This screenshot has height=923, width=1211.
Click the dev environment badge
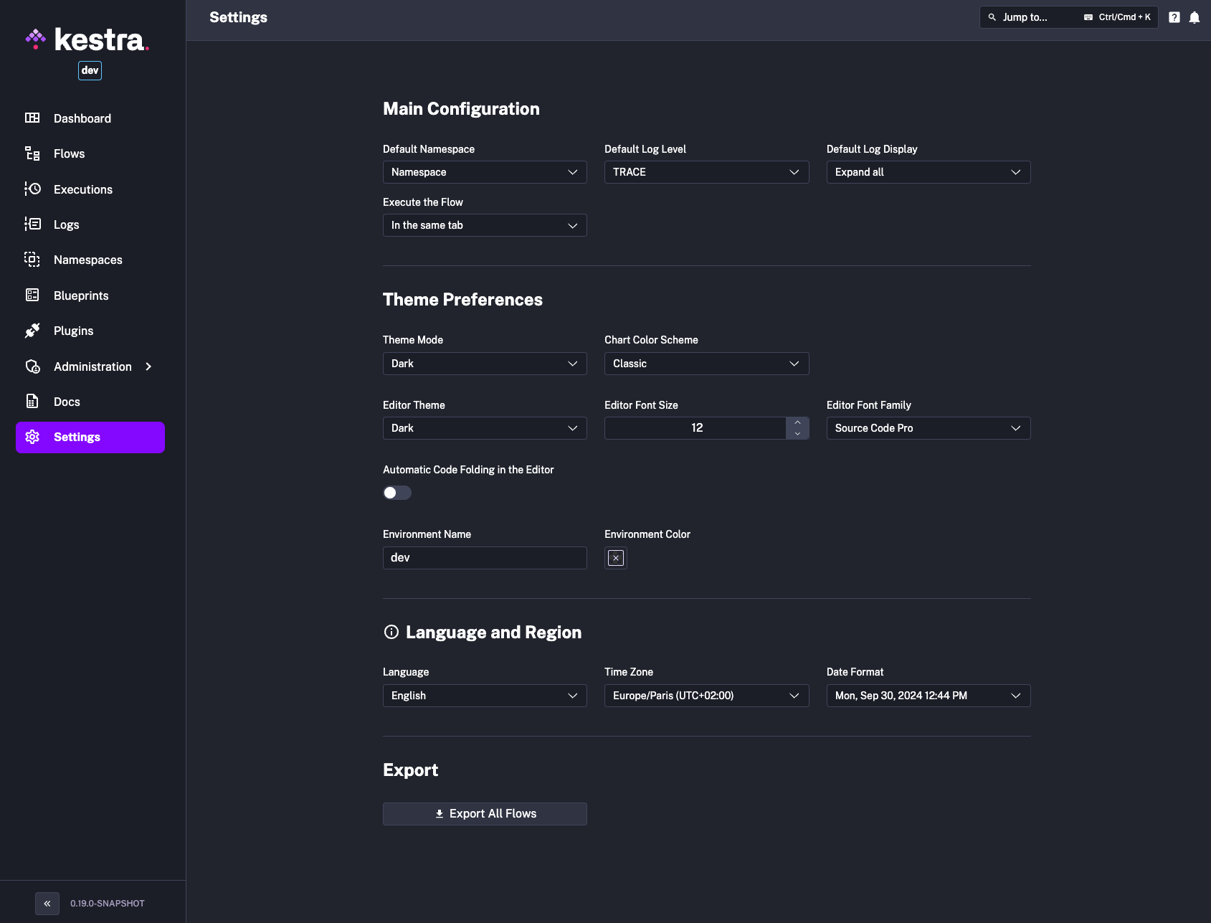(90, 70)
